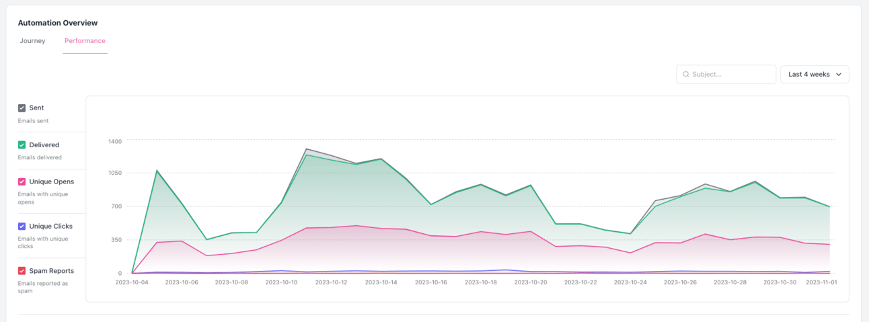869x322 pixels.
Task: Select the Performance tab
Action: click(x=85, y=41)
